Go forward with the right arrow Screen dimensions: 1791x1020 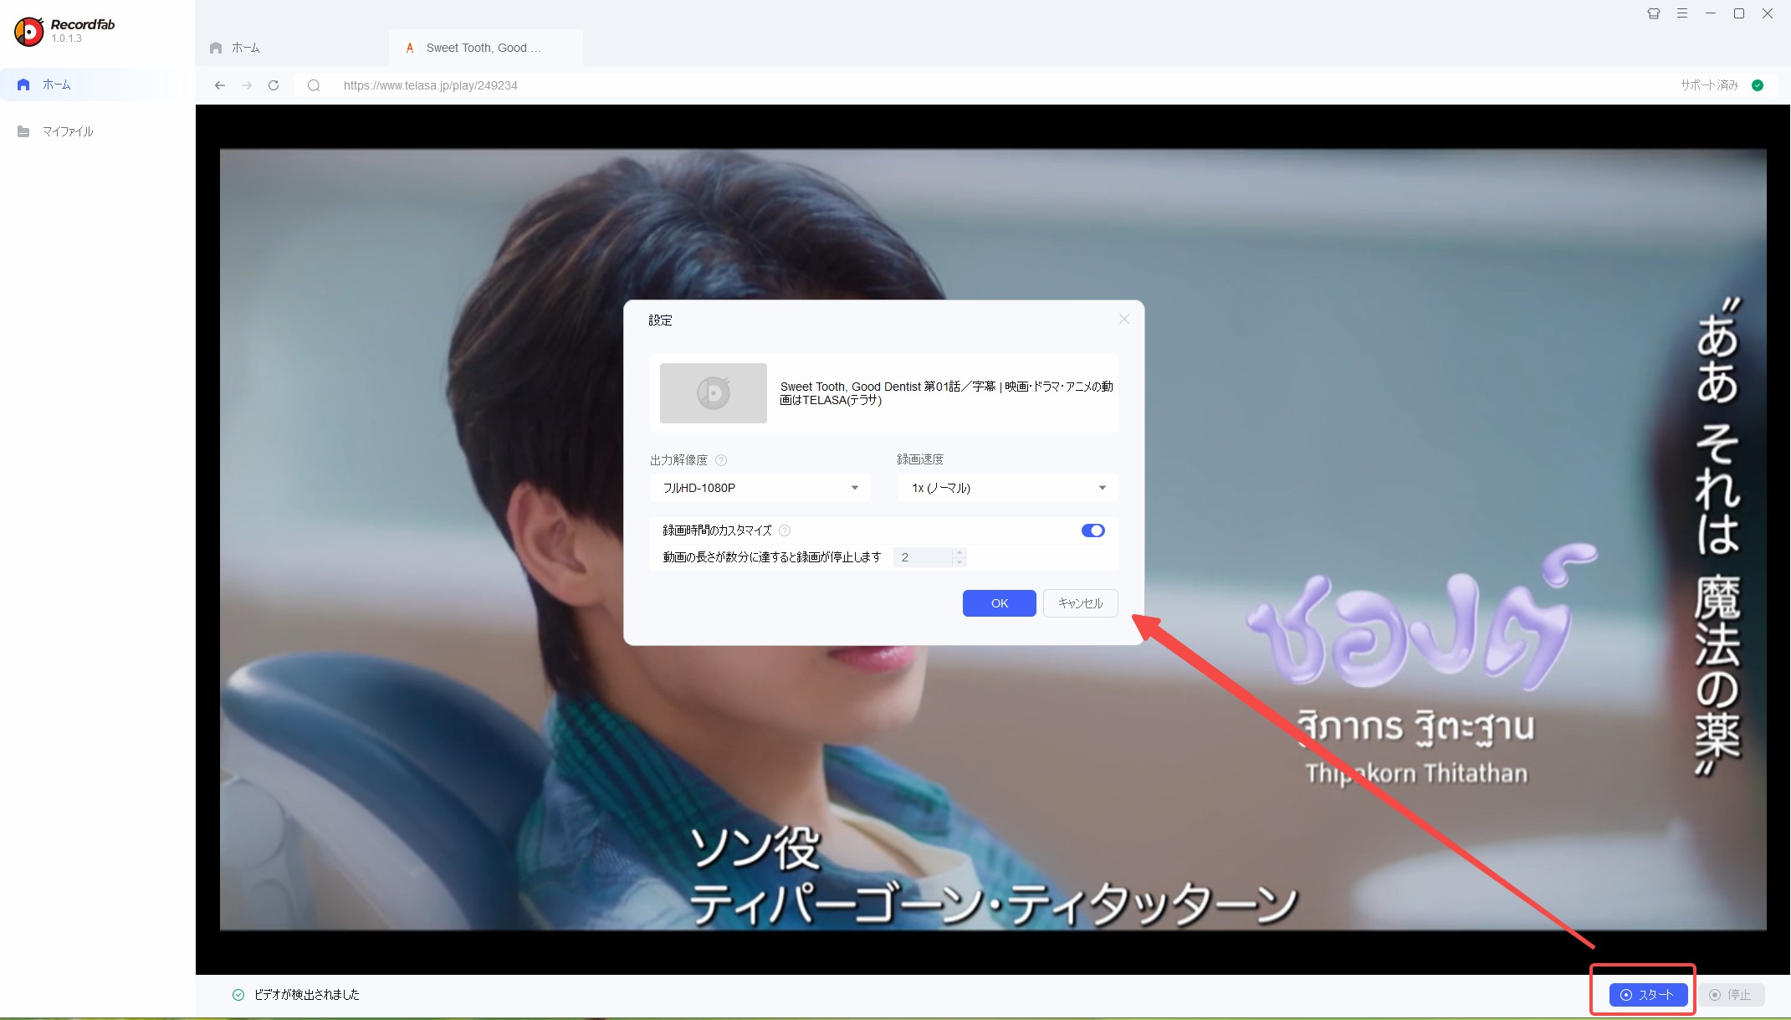click(247, 85)
